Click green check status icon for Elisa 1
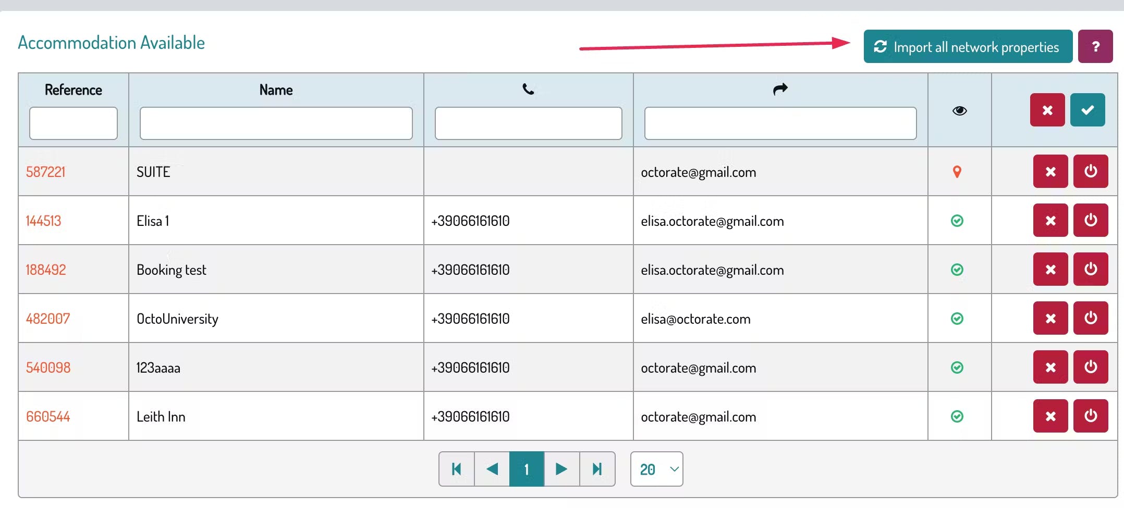The image size is (1124, 508). click(957, 221)
